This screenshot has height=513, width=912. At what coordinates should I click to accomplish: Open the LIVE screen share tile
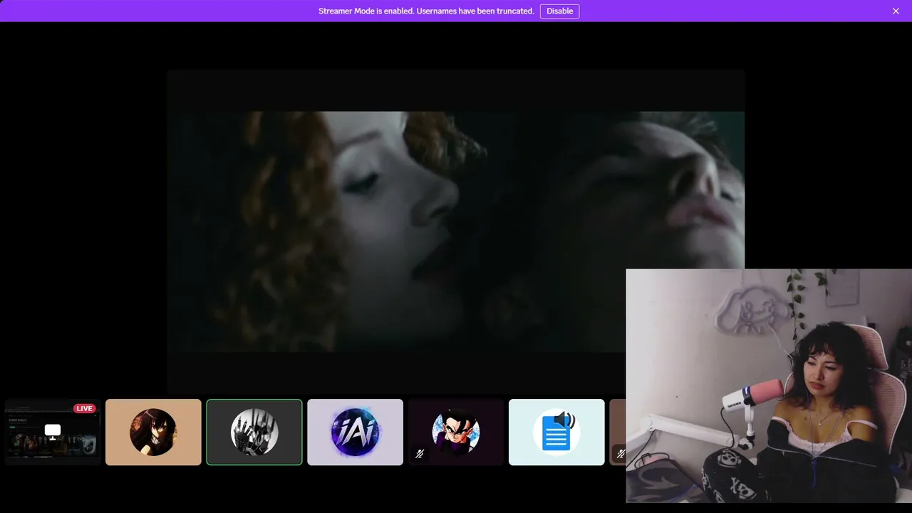[x=53, y=432]
